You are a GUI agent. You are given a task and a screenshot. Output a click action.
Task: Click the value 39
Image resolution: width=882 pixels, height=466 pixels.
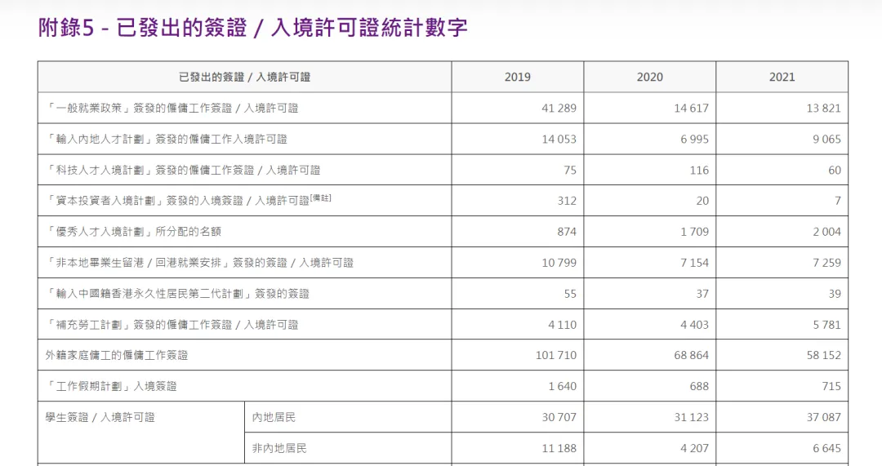pyautogui.click(x=835, y=294)
